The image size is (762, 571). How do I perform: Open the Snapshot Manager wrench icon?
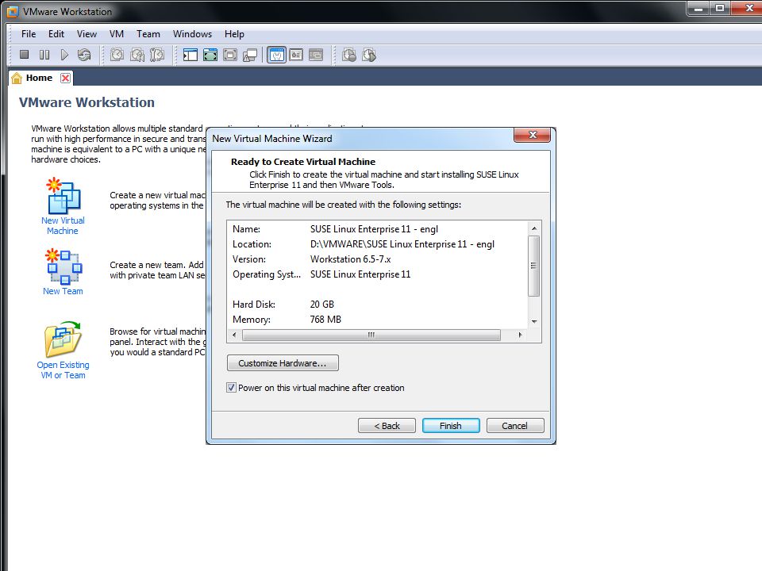click(157, 55)
